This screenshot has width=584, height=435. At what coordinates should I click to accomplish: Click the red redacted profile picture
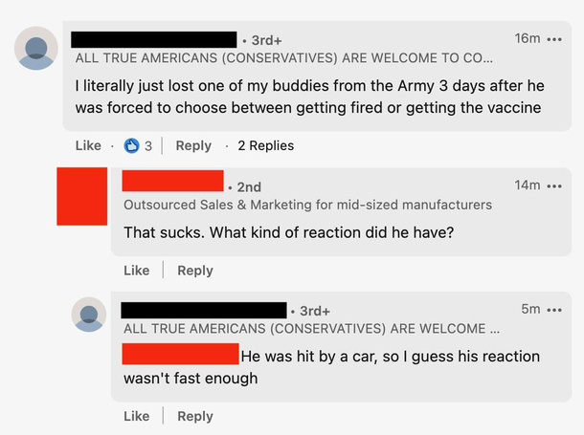82,196
